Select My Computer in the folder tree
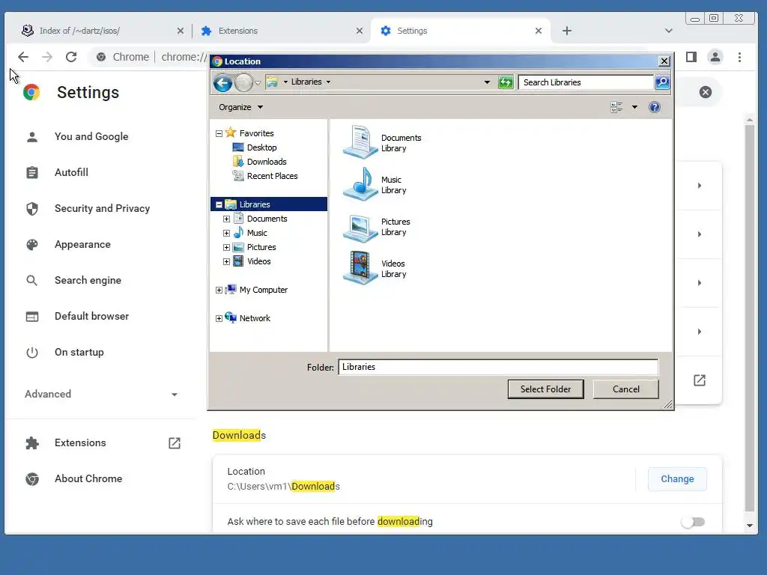The height and width of the screenshot is (575, 767). pyautogui.click(x=263, y=290)
